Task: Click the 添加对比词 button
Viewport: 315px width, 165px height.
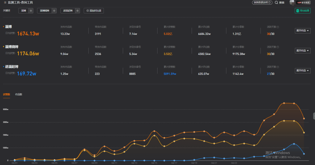Action: coord(94,11)
